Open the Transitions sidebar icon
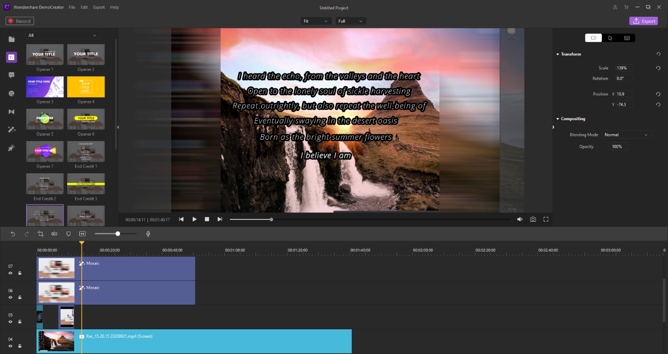This screenshot has height=354, width=668. [12, 112]
